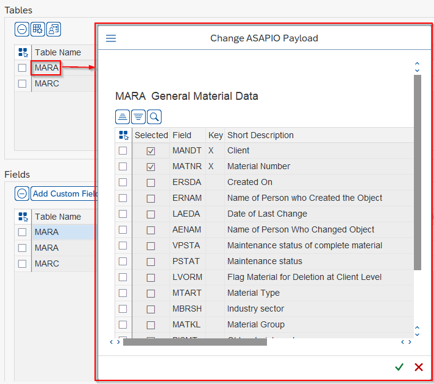Click the select-all icon in the Fields grid header

(23, 217)
